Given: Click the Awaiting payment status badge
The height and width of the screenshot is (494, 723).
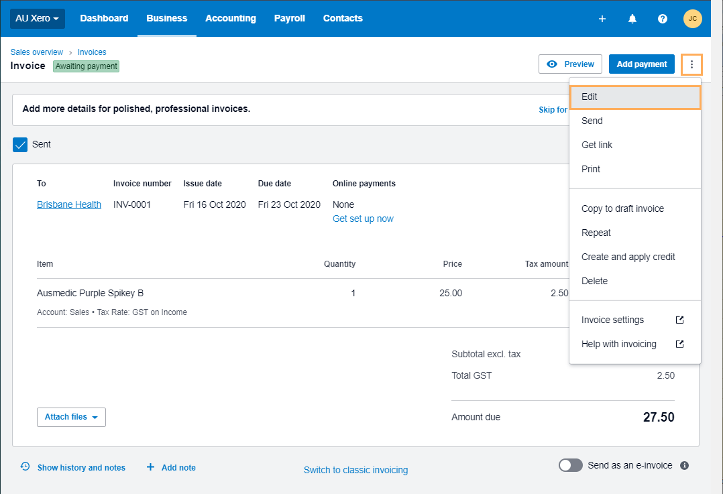Looking at the screenshot, I should click(x=87, y=66).
